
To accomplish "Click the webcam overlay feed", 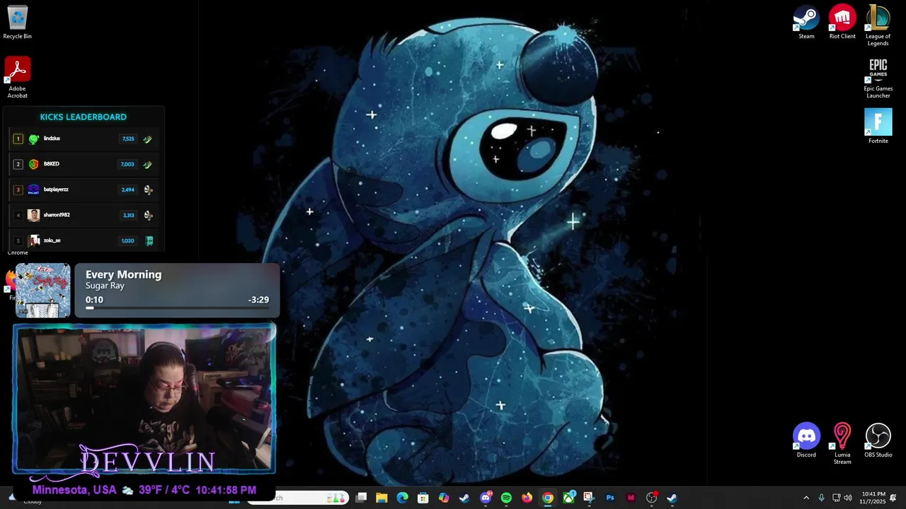I will 144,399.
